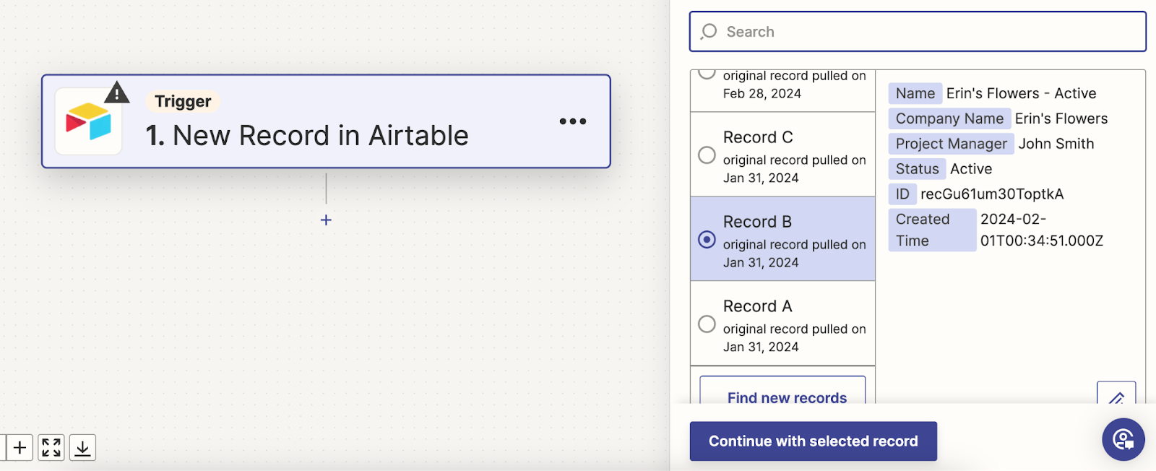This screenshot has width=1156, height=471.
Task: Click the Active status value
Action: [971, 169]
